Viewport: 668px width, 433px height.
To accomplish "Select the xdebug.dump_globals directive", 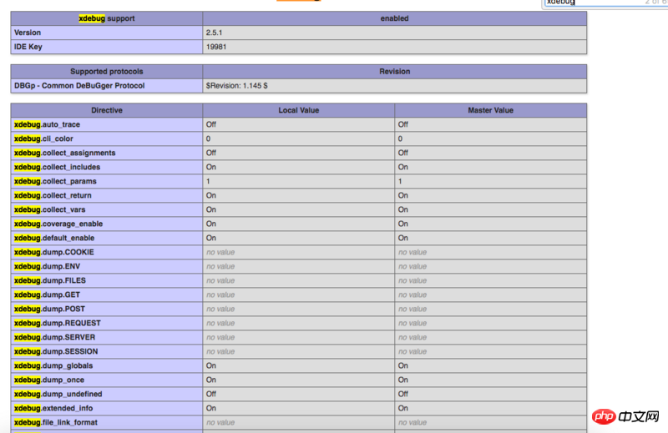I will [107, 365].
